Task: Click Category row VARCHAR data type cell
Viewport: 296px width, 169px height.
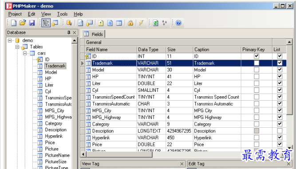Action: click(151, 124)
